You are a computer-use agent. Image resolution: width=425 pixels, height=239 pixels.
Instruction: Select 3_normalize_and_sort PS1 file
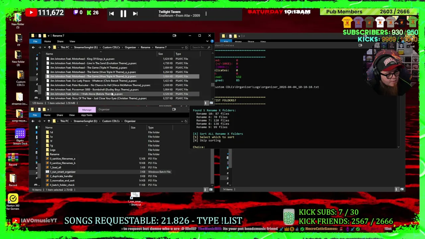tap(62, 181)
